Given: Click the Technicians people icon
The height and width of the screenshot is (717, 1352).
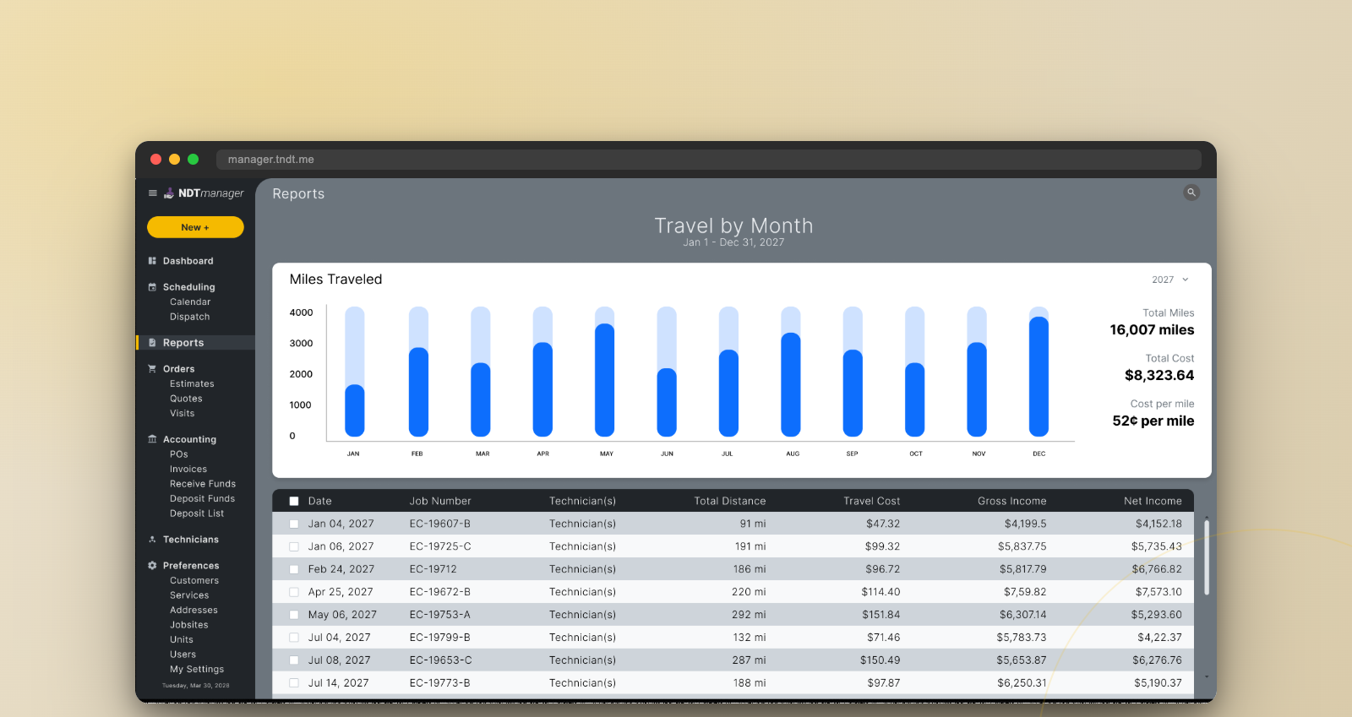Looking at the screenshot, I should 152,540.
